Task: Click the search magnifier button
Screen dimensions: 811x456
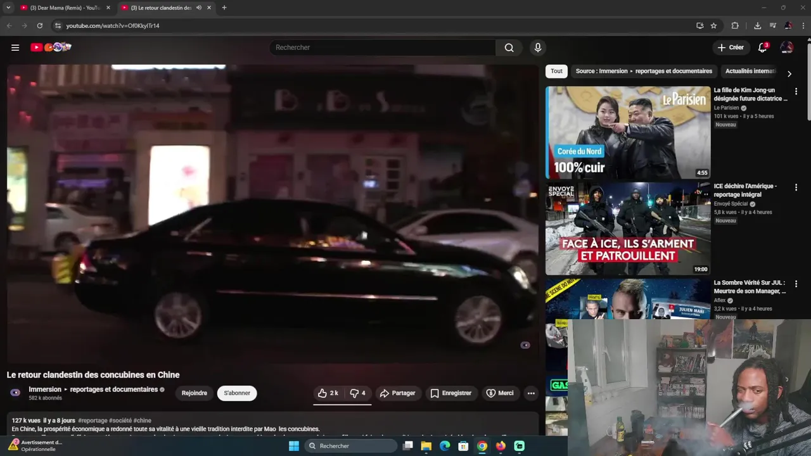Action: pos(509,47)
